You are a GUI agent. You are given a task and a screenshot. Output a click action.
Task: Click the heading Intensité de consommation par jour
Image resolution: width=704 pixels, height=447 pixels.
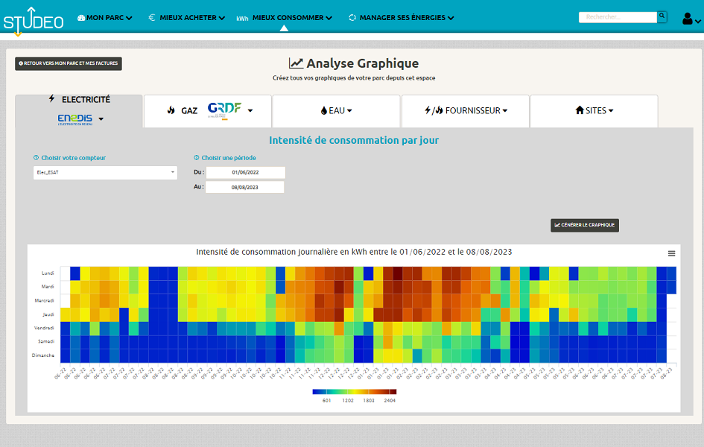[354, 141]
